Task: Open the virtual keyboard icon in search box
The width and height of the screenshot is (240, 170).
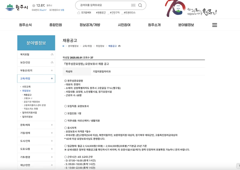Action: (133, 5)
